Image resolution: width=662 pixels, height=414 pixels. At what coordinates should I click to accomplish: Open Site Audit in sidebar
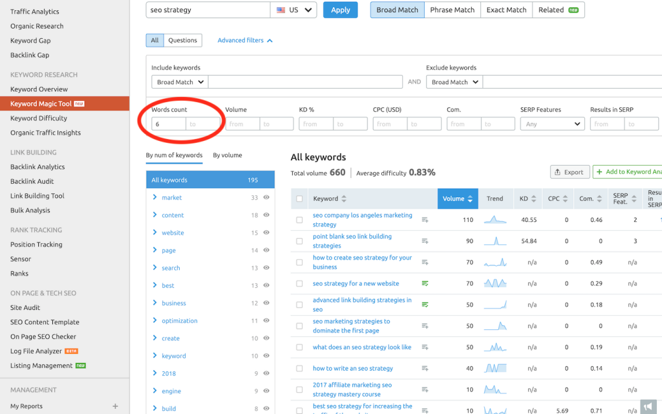(25, 307)
